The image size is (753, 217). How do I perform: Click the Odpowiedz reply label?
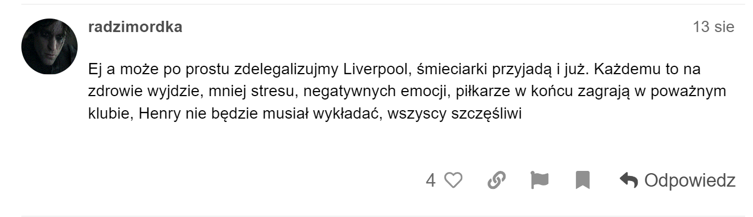[689, 180]
